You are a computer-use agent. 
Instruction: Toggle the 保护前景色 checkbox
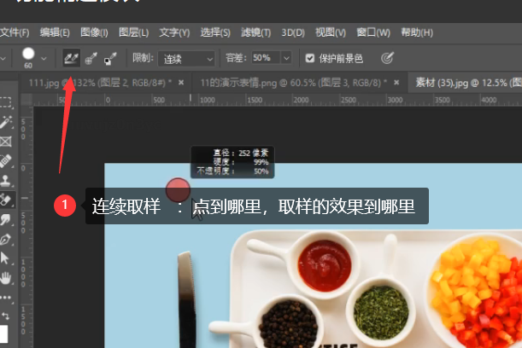pos(310,59)
